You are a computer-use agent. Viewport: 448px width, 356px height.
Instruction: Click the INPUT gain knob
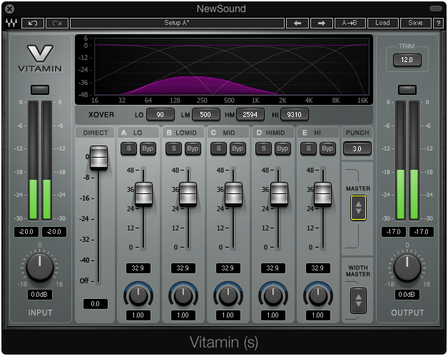coord(40,268)
